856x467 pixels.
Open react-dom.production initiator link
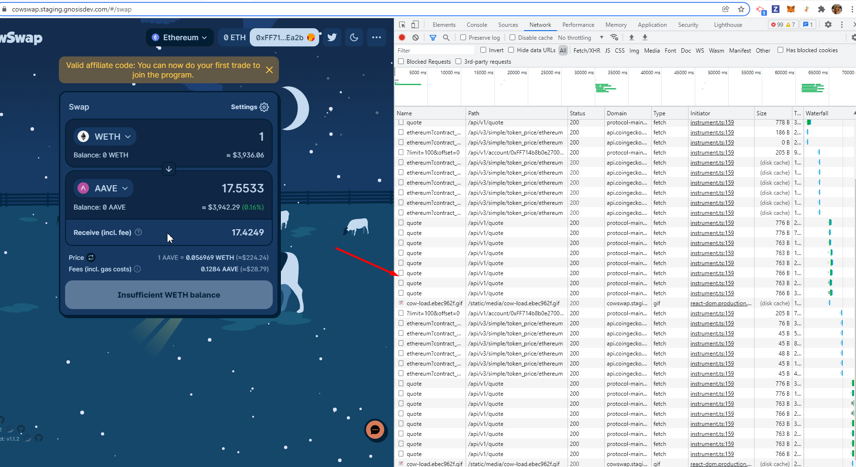tap(721, 303)
